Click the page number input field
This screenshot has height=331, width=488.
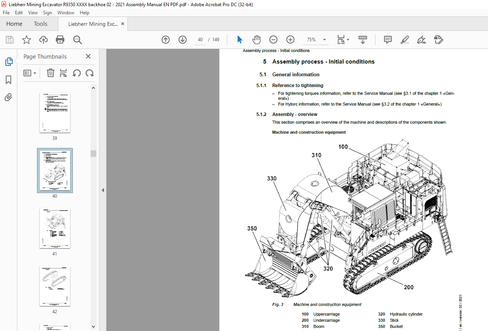[x=200, y=40]
